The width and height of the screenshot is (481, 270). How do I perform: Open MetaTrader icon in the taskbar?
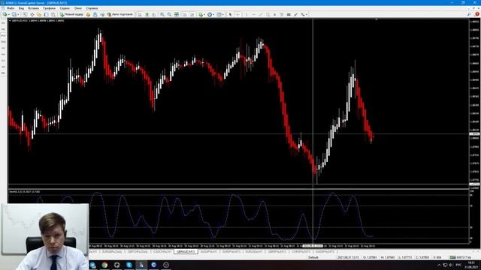(141, 265)
